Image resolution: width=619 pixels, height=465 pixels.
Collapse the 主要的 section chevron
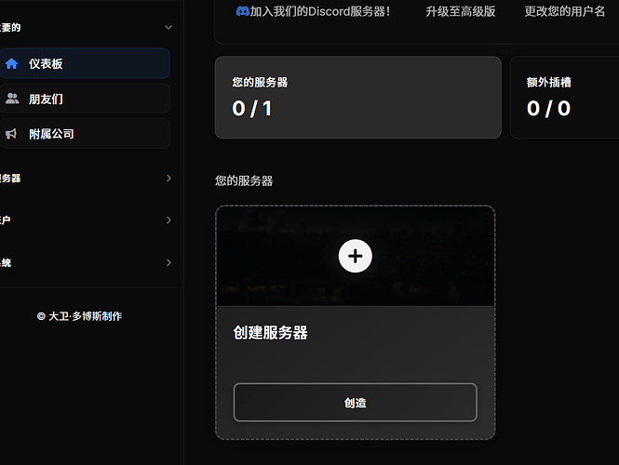point(168,28)
